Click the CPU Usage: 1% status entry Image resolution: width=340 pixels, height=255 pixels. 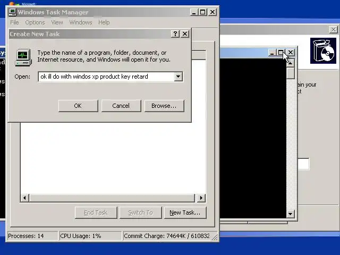pyautogui.click(x=90, y=236)
